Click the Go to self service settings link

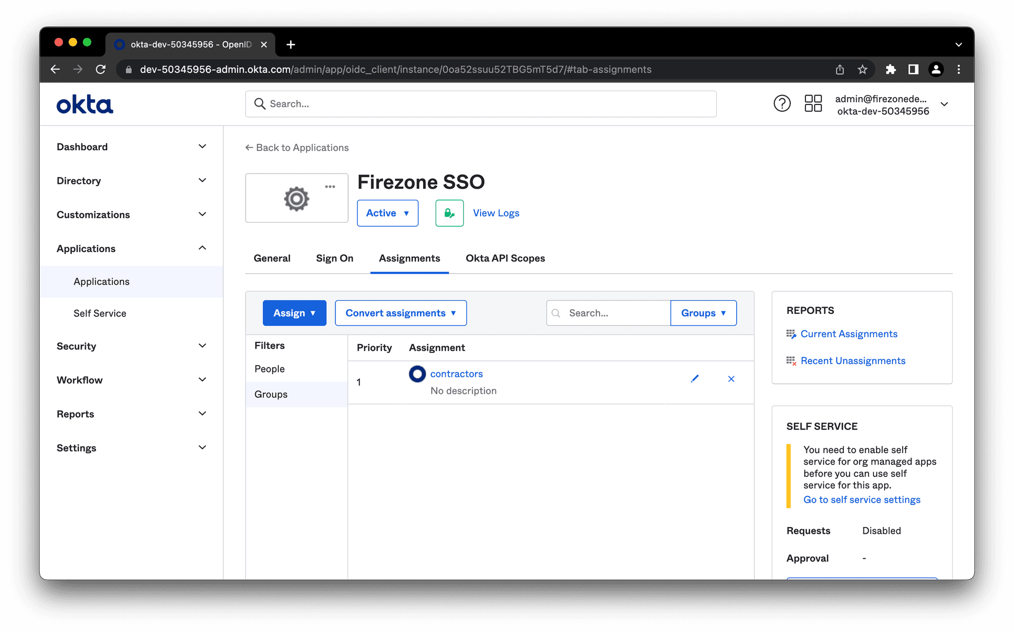pyautogui.click(x=861, y=500)
